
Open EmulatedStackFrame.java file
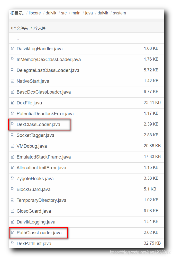(44, 157)
